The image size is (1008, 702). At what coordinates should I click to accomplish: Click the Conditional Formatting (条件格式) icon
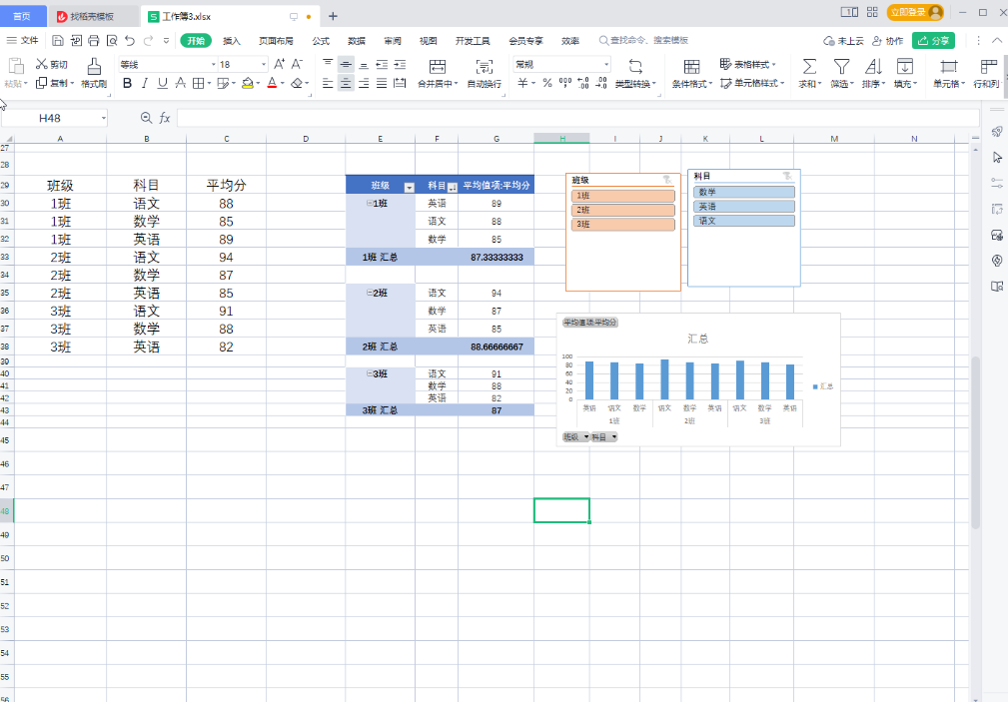[691, 66]
